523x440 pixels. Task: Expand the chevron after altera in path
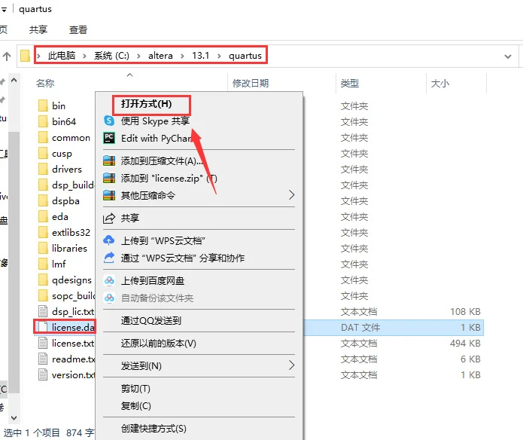pos(182,56)
